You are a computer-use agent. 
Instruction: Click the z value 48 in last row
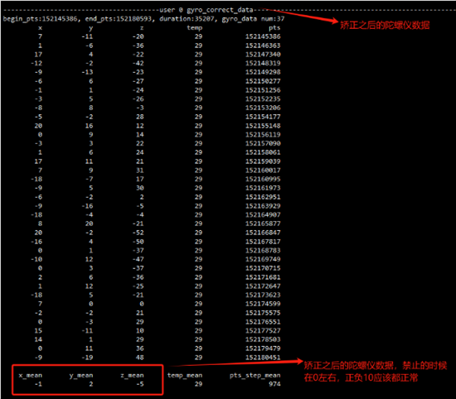140,358
